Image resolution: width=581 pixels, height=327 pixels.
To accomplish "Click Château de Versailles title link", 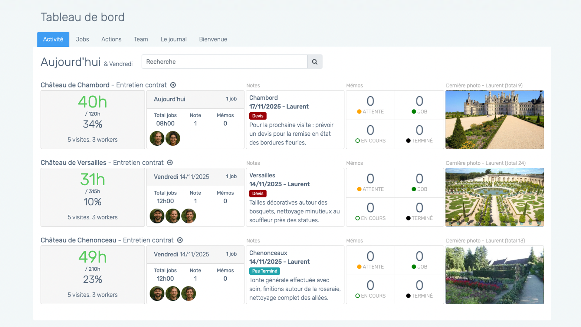I will [x=74, y=163].
